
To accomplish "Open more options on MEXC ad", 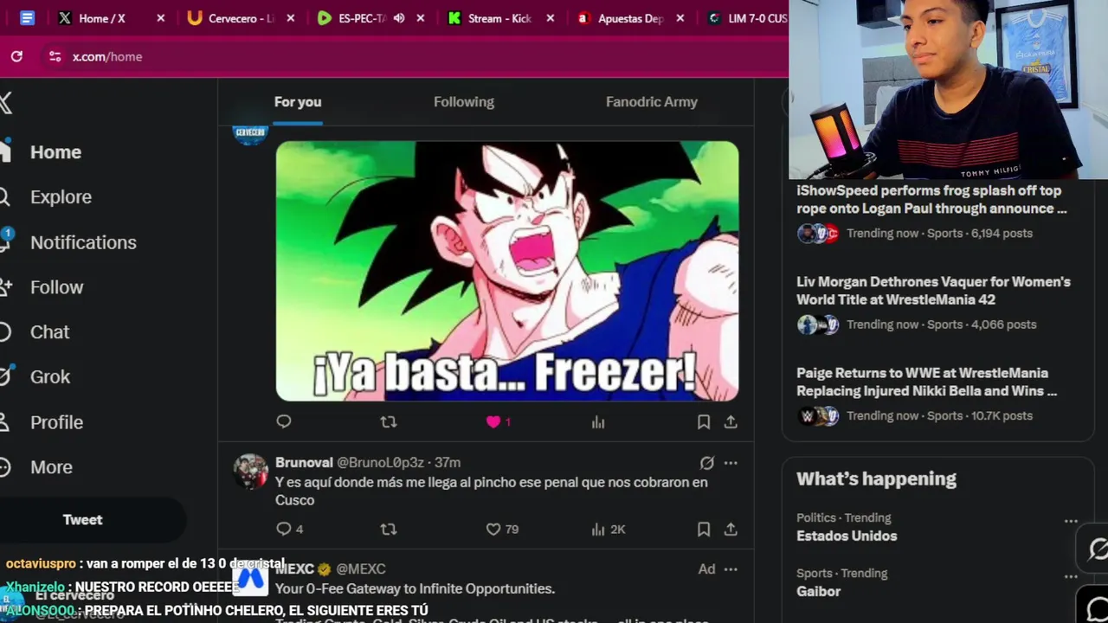I will pyautogui.click(x=731, y=569).
